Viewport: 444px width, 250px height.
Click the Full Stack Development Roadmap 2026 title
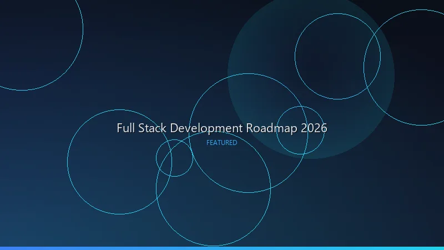[x=222, y=128]
